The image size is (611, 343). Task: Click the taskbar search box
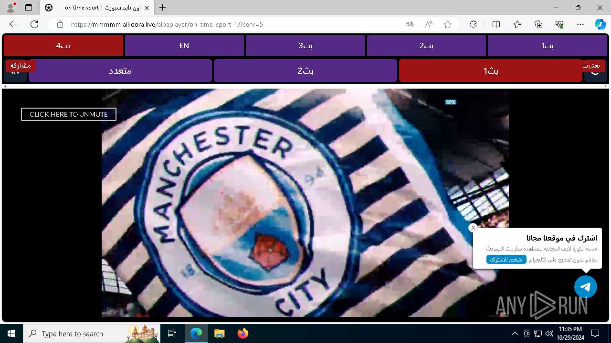click(x=93, y=333)
